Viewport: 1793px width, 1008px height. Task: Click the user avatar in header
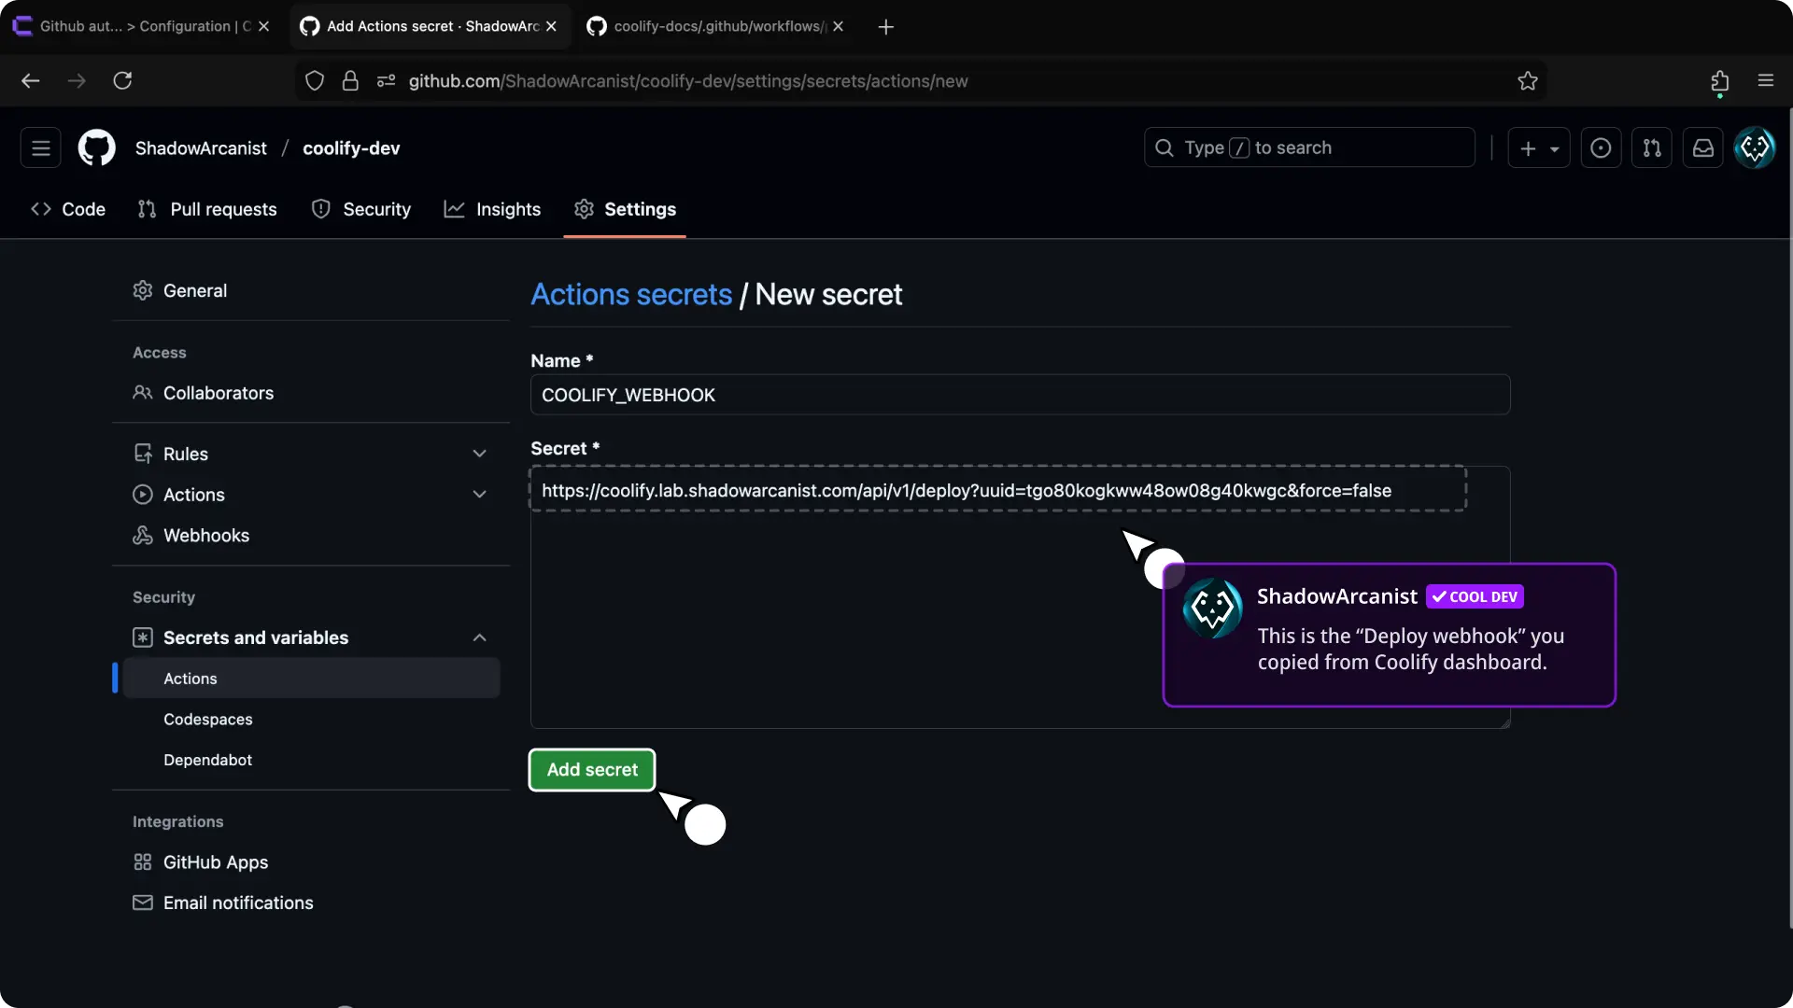point(1754,147)
